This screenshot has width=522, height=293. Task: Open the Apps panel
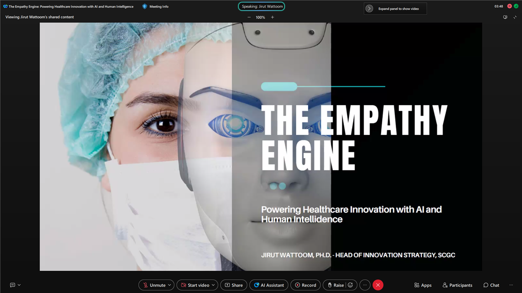tap(423, 285)
